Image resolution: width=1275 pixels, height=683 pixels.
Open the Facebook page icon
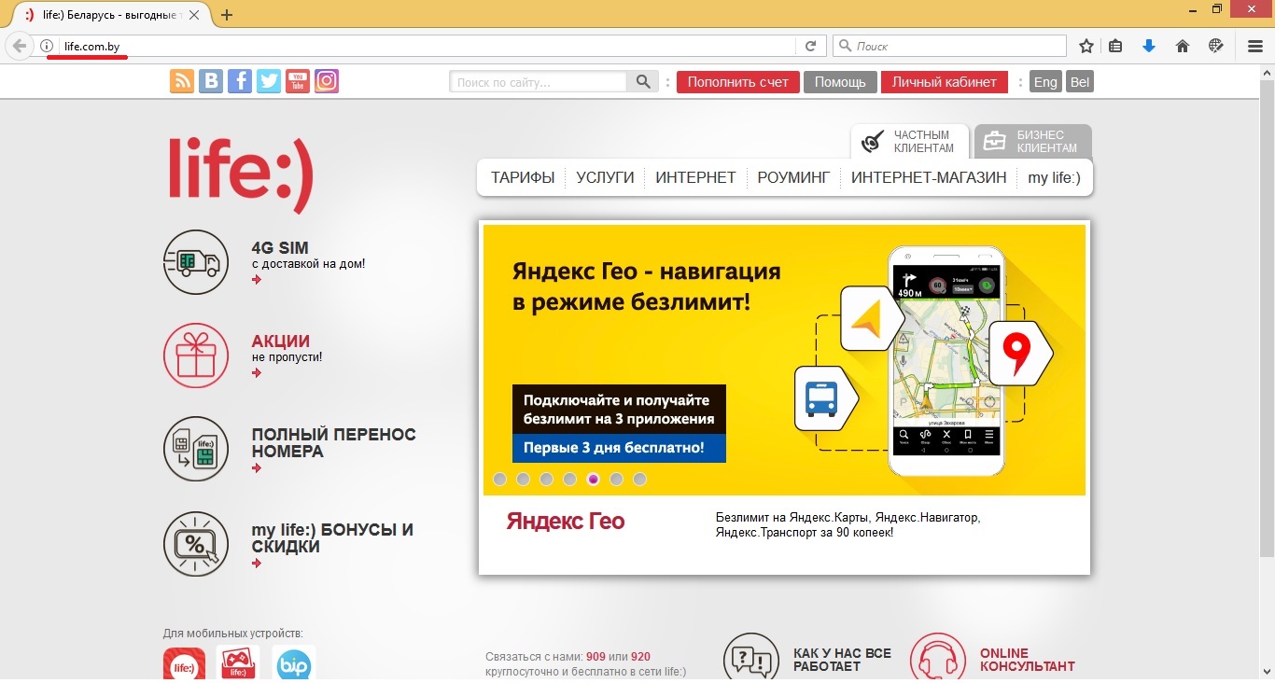(240, 81)
